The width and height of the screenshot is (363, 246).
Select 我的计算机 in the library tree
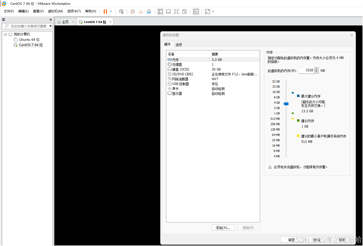(22, 34)
